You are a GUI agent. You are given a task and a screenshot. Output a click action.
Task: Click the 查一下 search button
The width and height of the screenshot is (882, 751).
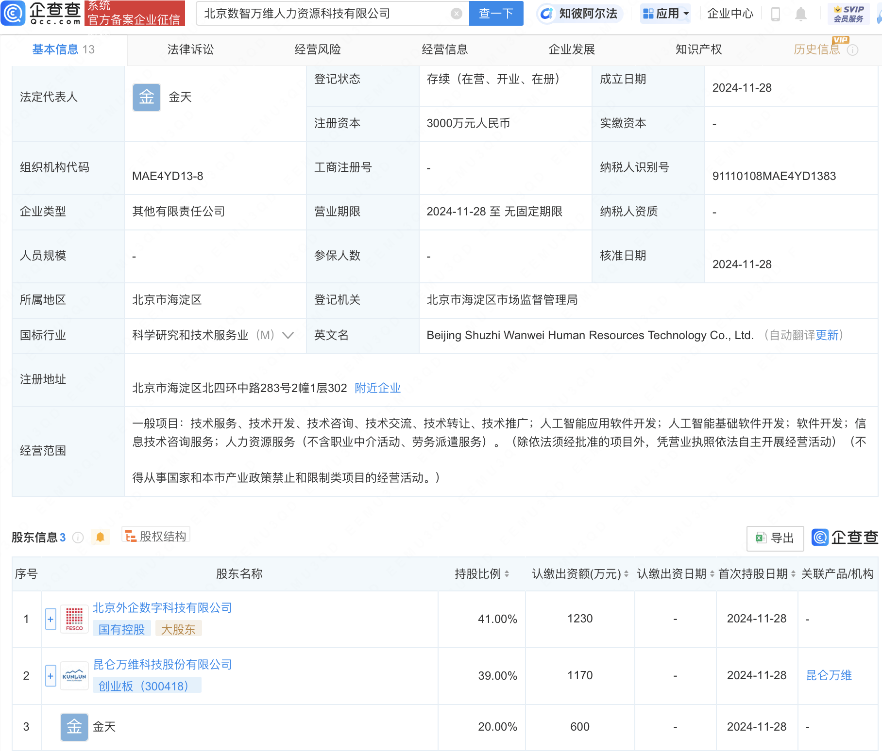[496, 14]
